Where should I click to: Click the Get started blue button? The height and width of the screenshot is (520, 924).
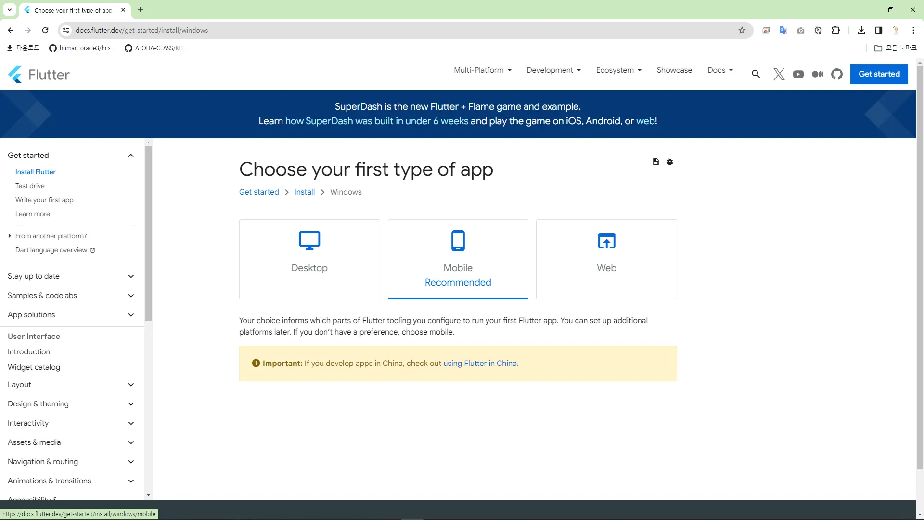tap(879, 74)
